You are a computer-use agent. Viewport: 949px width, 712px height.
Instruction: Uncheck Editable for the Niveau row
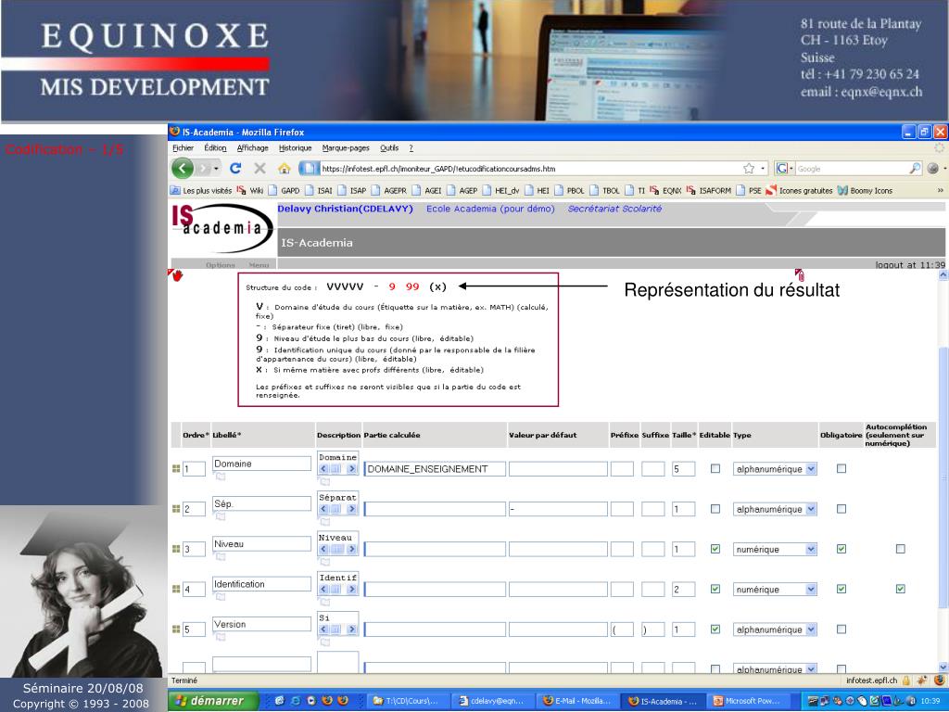coord(715,549)
